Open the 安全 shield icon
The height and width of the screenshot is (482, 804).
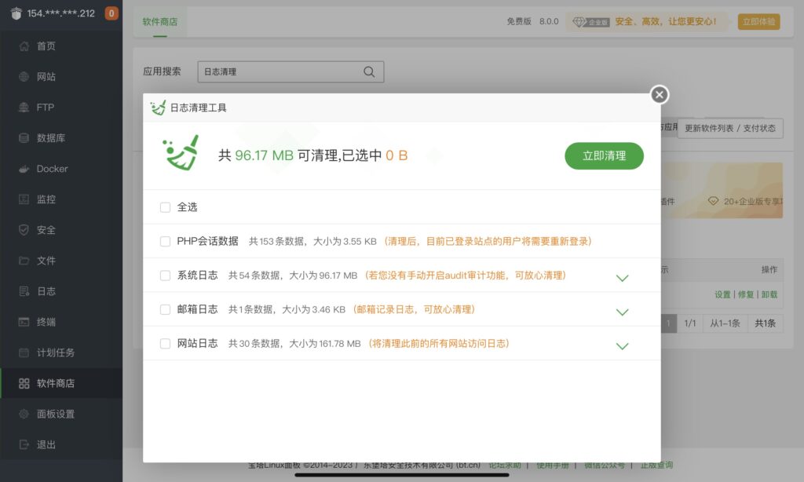click(24, 230)
